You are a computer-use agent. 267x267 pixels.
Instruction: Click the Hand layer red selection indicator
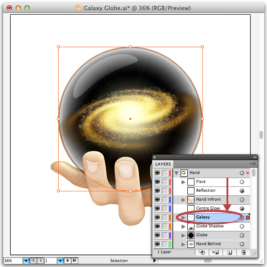248,173
